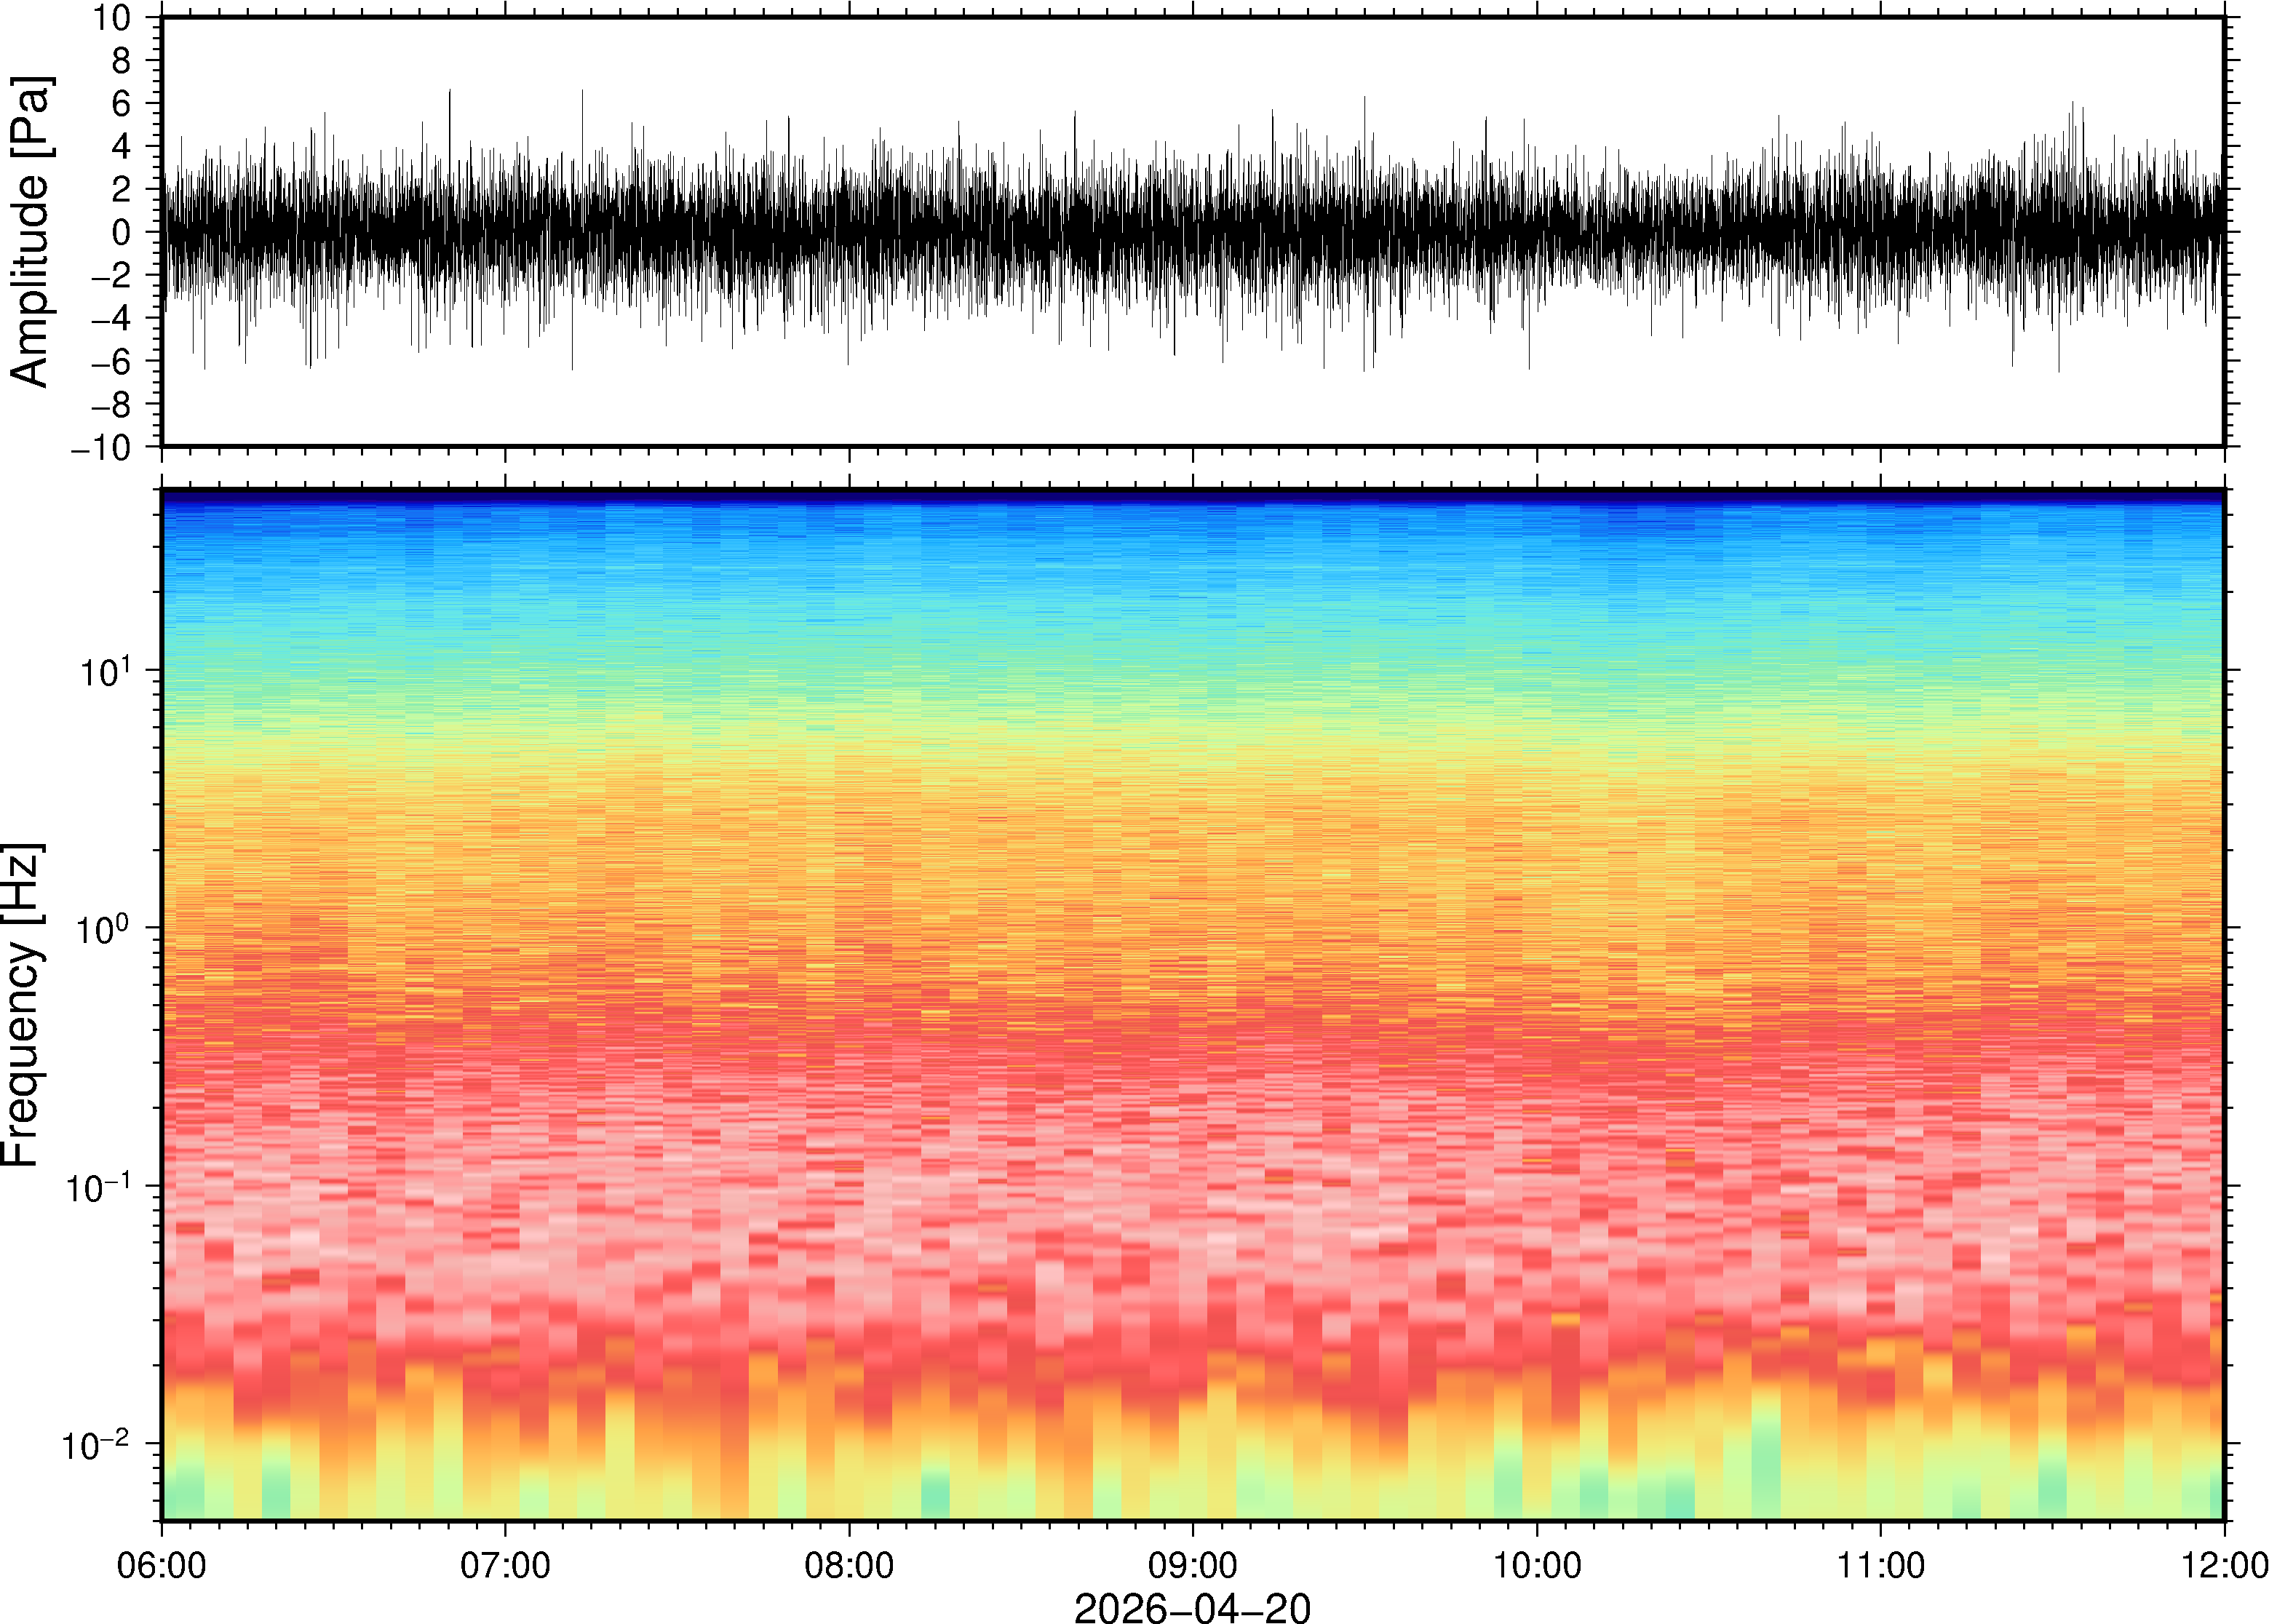
Task: Click the 07:00 time axis label
Action: point(505,1565)
